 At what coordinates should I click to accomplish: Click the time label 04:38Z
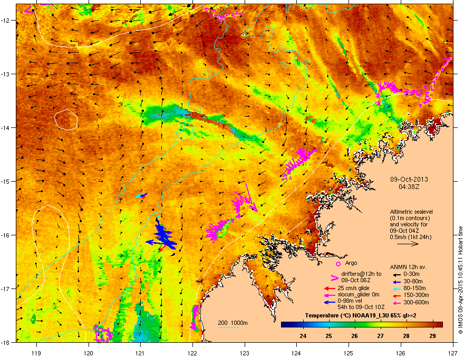click(x=409, y=187)
